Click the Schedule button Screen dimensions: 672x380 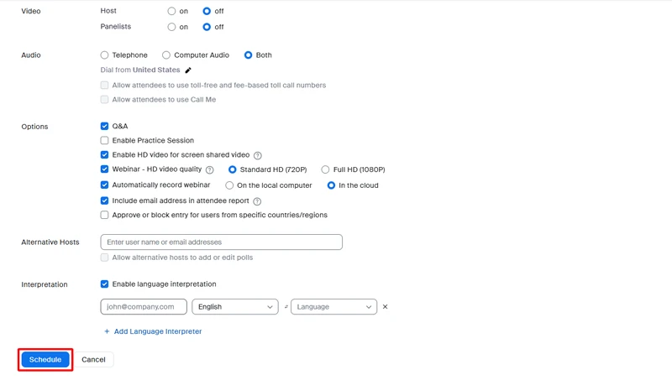45,360
